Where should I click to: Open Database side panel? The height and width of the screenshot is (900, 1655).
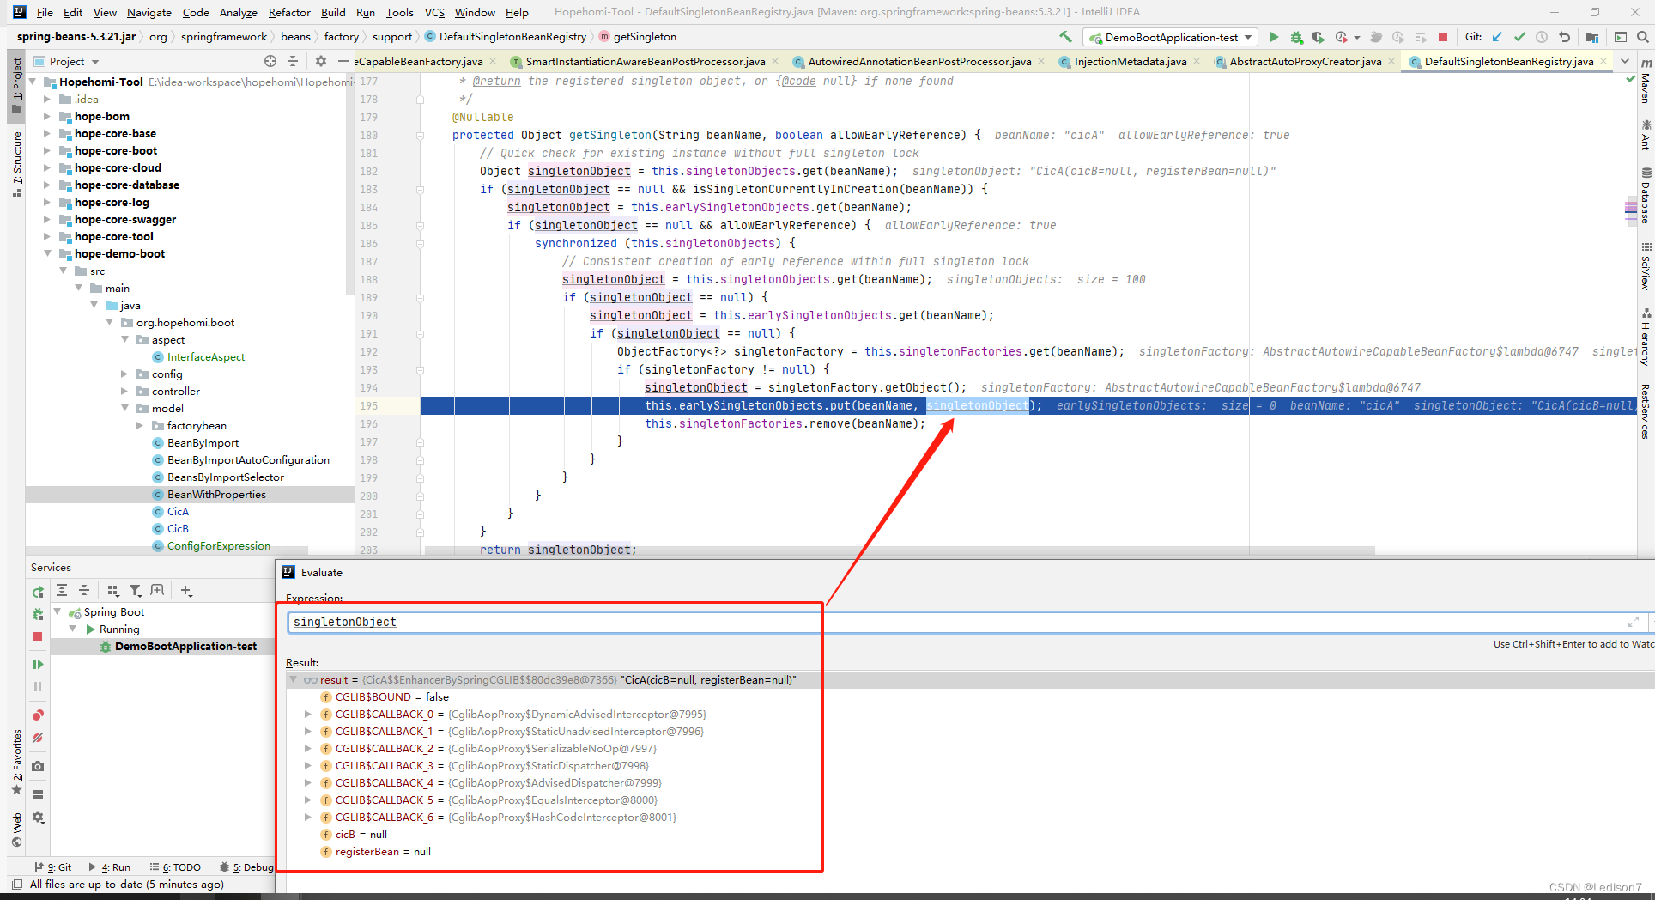[1646, 196]
